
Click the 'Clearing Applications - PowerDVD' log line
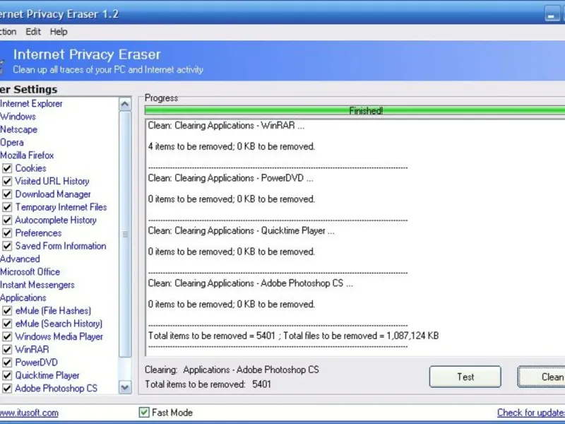coord(231,178)
